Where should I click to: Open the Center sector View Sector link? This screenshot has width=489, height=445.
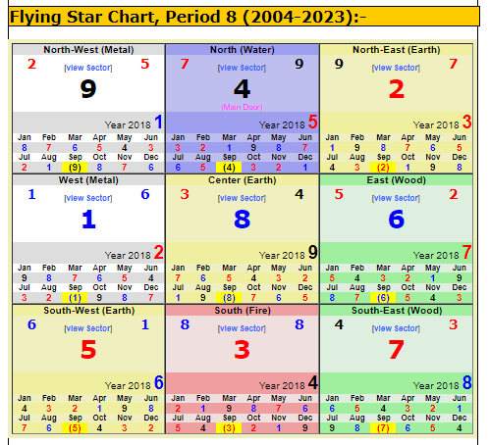point(242,198)
